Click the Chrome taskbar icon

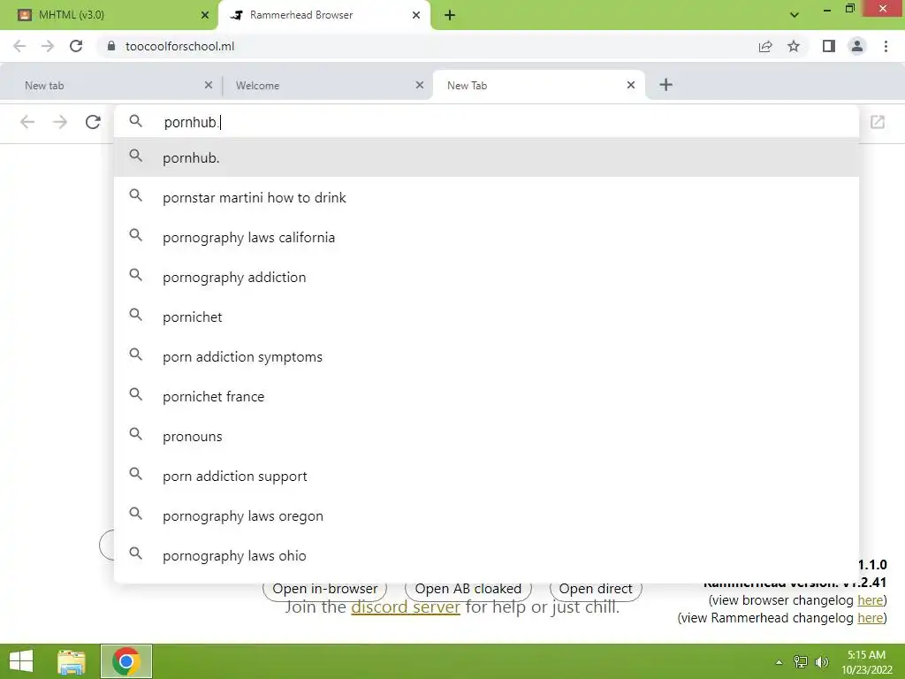tap(126, 661)
